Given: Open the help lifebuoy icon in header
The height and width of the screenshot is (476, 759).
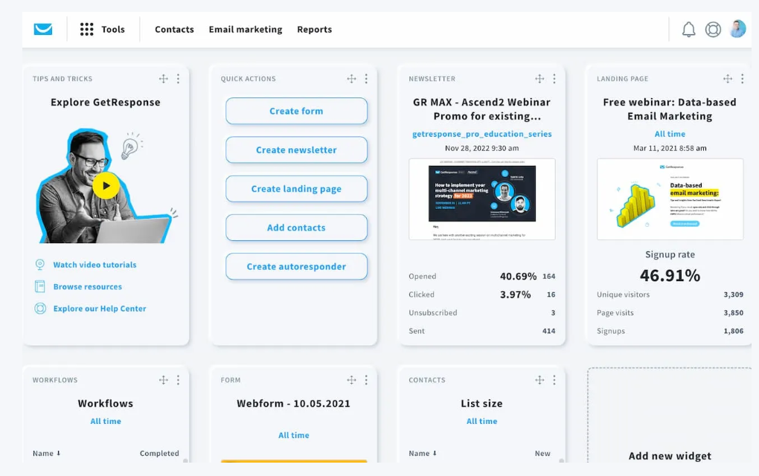Looking at the screenshot, I should pos(713,30).
